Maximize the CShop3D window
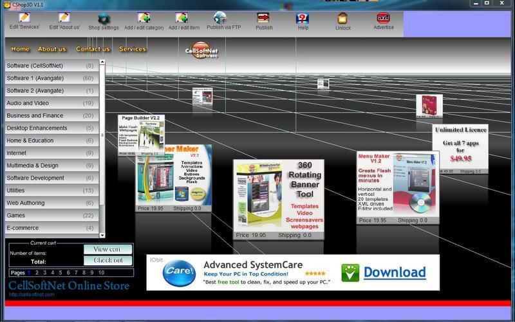This screenshot has height=322, width=515. (x=487, y=3)
